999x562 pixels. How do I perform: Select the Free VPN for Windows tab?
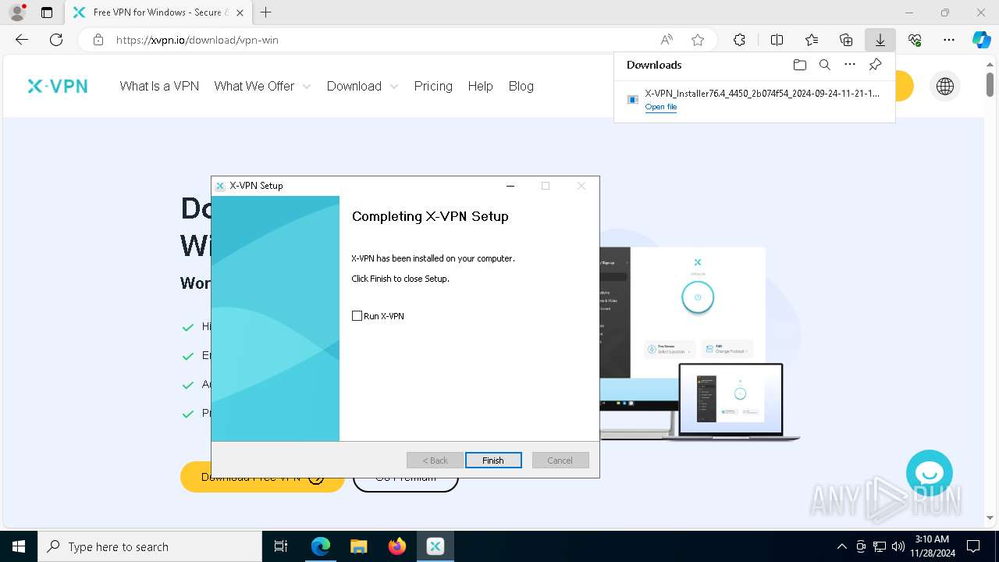pos(158,12)
